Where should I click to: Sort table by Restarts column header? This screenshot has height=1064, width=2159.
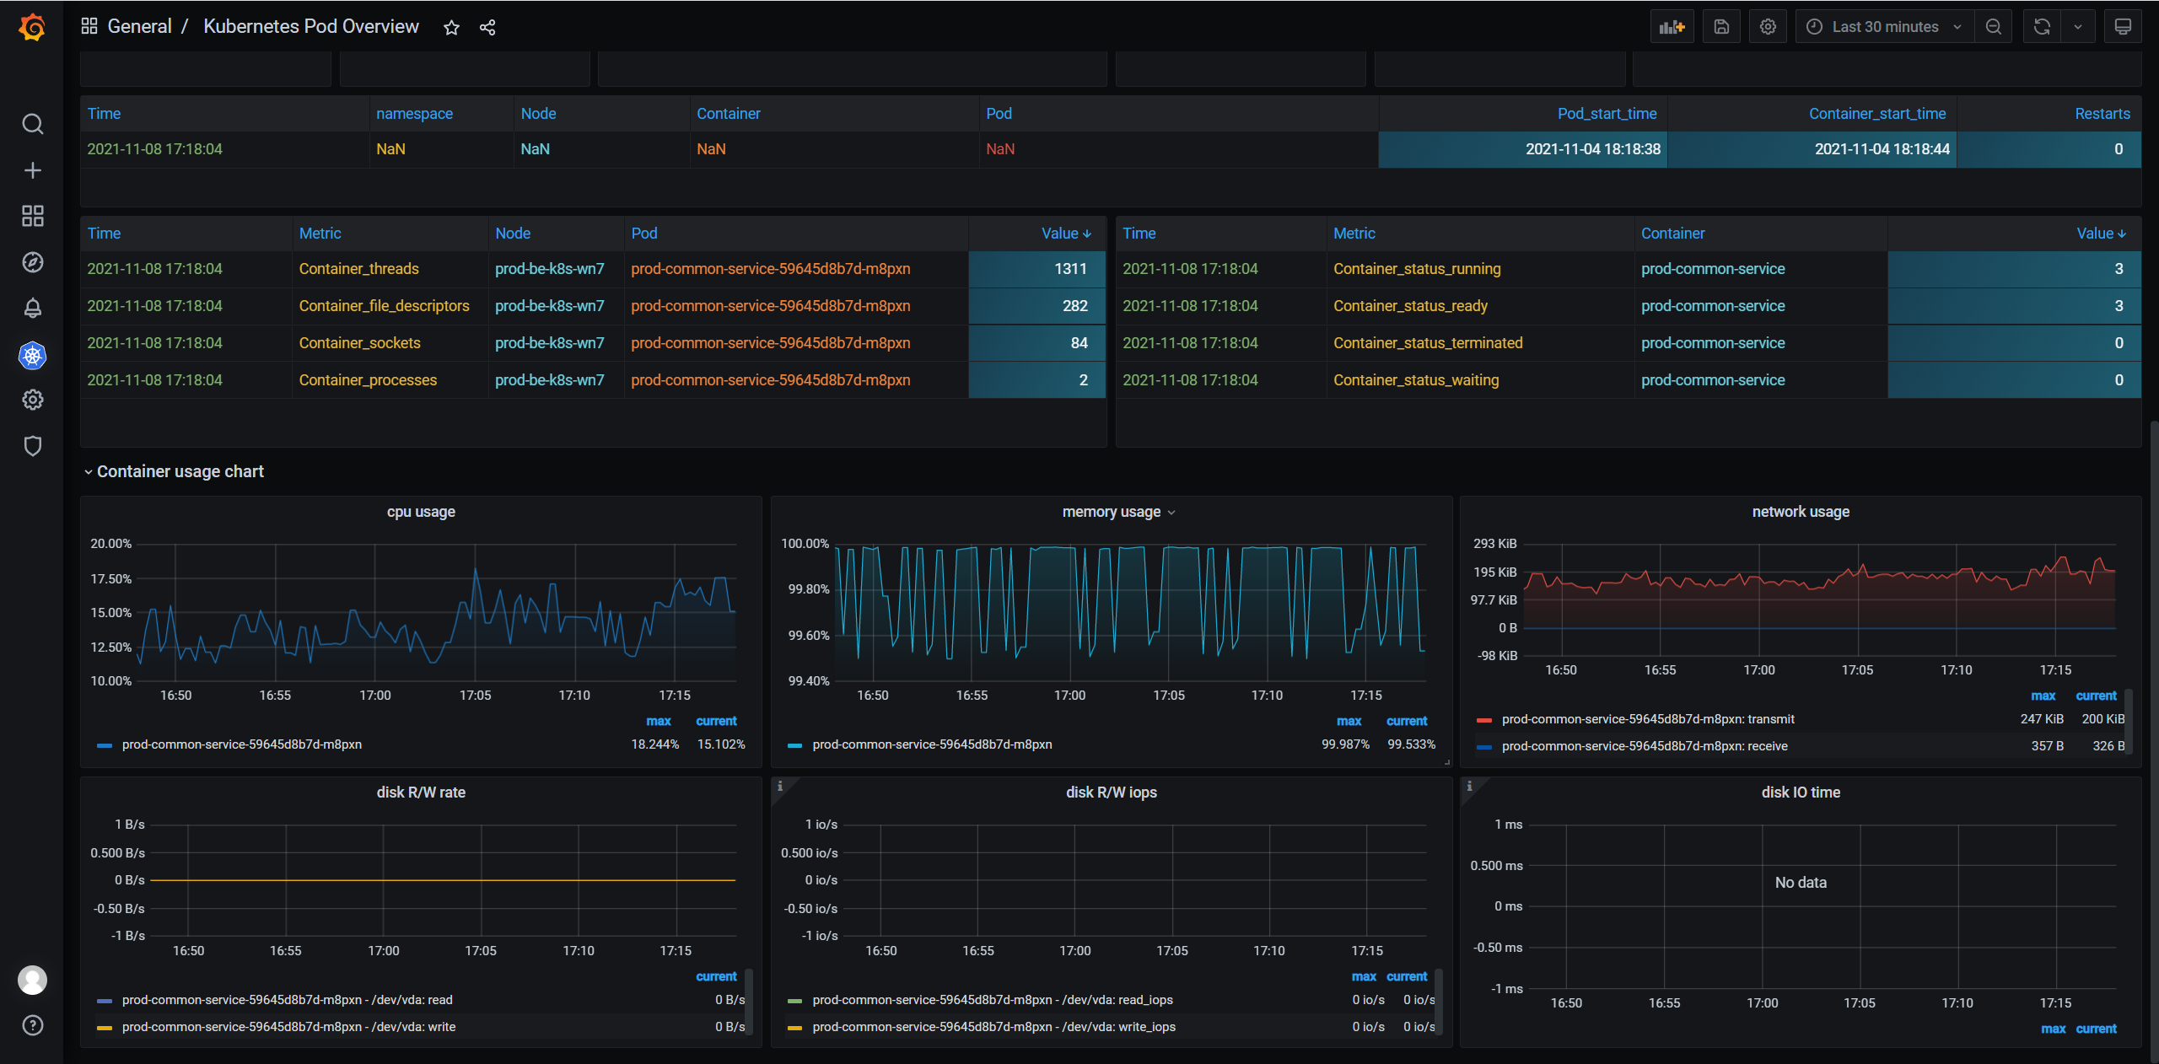pos(2102,114)
